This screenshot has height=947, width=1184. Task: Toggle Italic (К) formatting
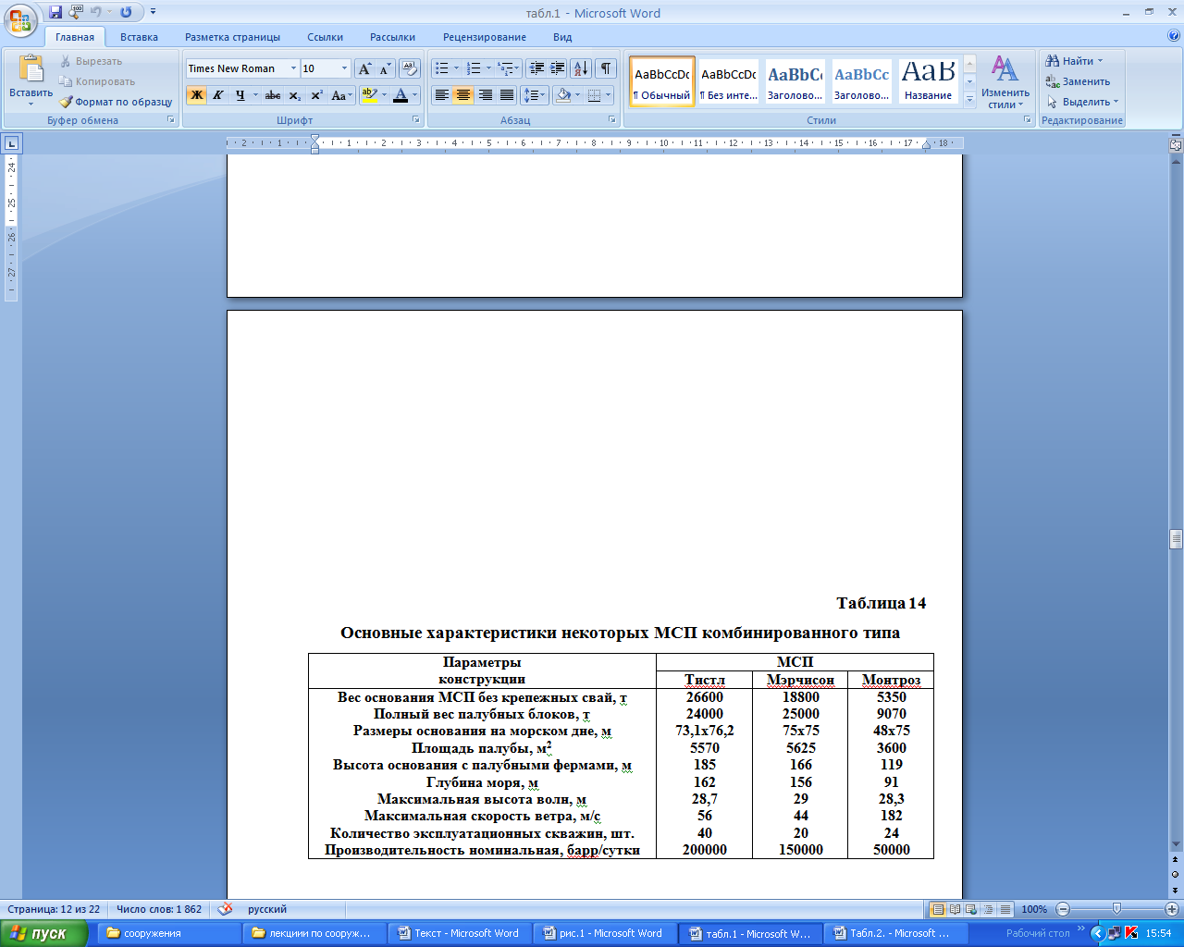[218, 95]
